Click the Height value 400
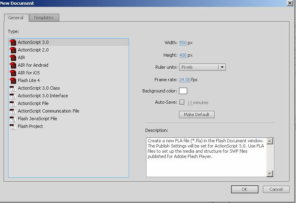 click(183, 55)
